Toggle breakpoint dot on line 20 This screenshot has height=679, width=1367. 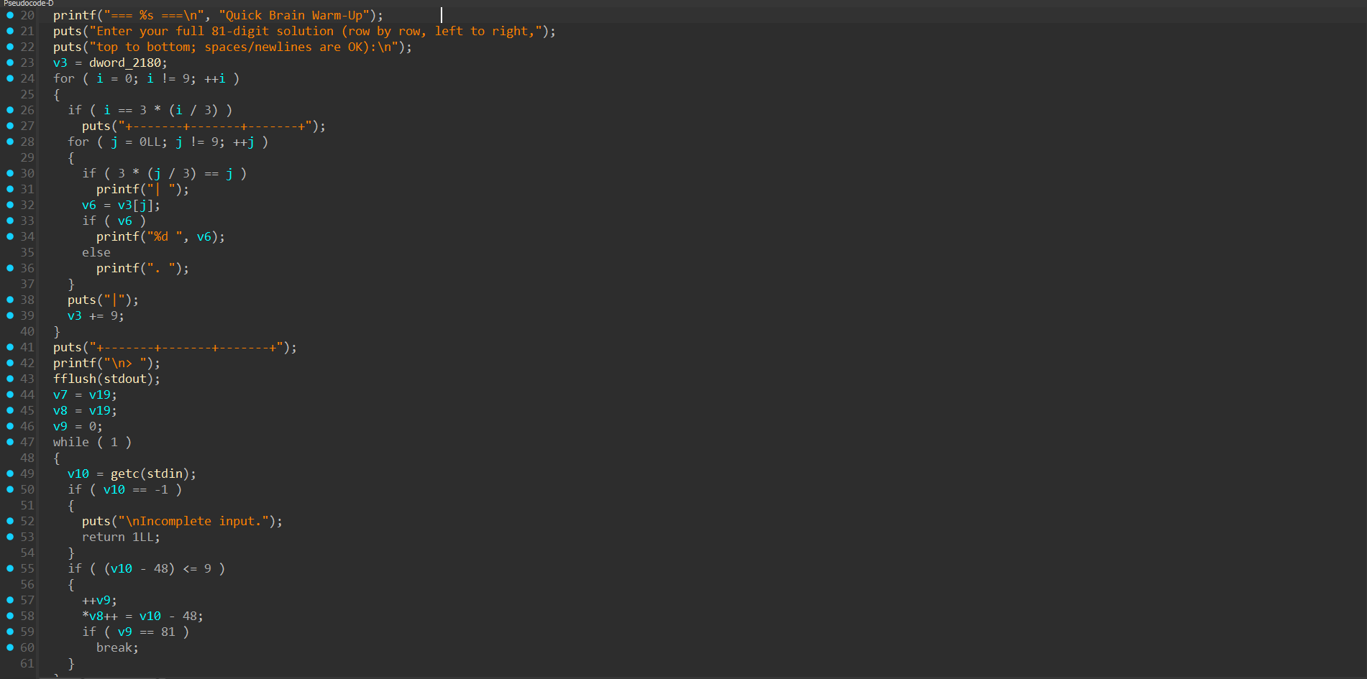tap(10, 15)
